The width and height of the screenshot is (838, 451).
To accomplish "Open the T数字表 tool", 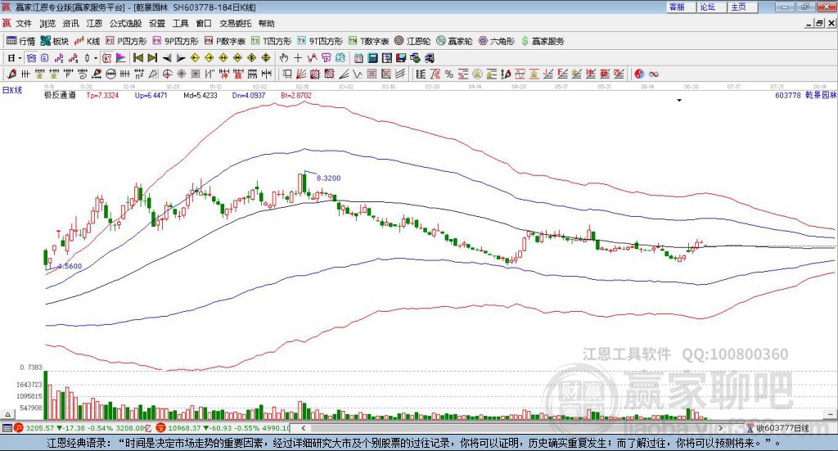I will [368, 41].
